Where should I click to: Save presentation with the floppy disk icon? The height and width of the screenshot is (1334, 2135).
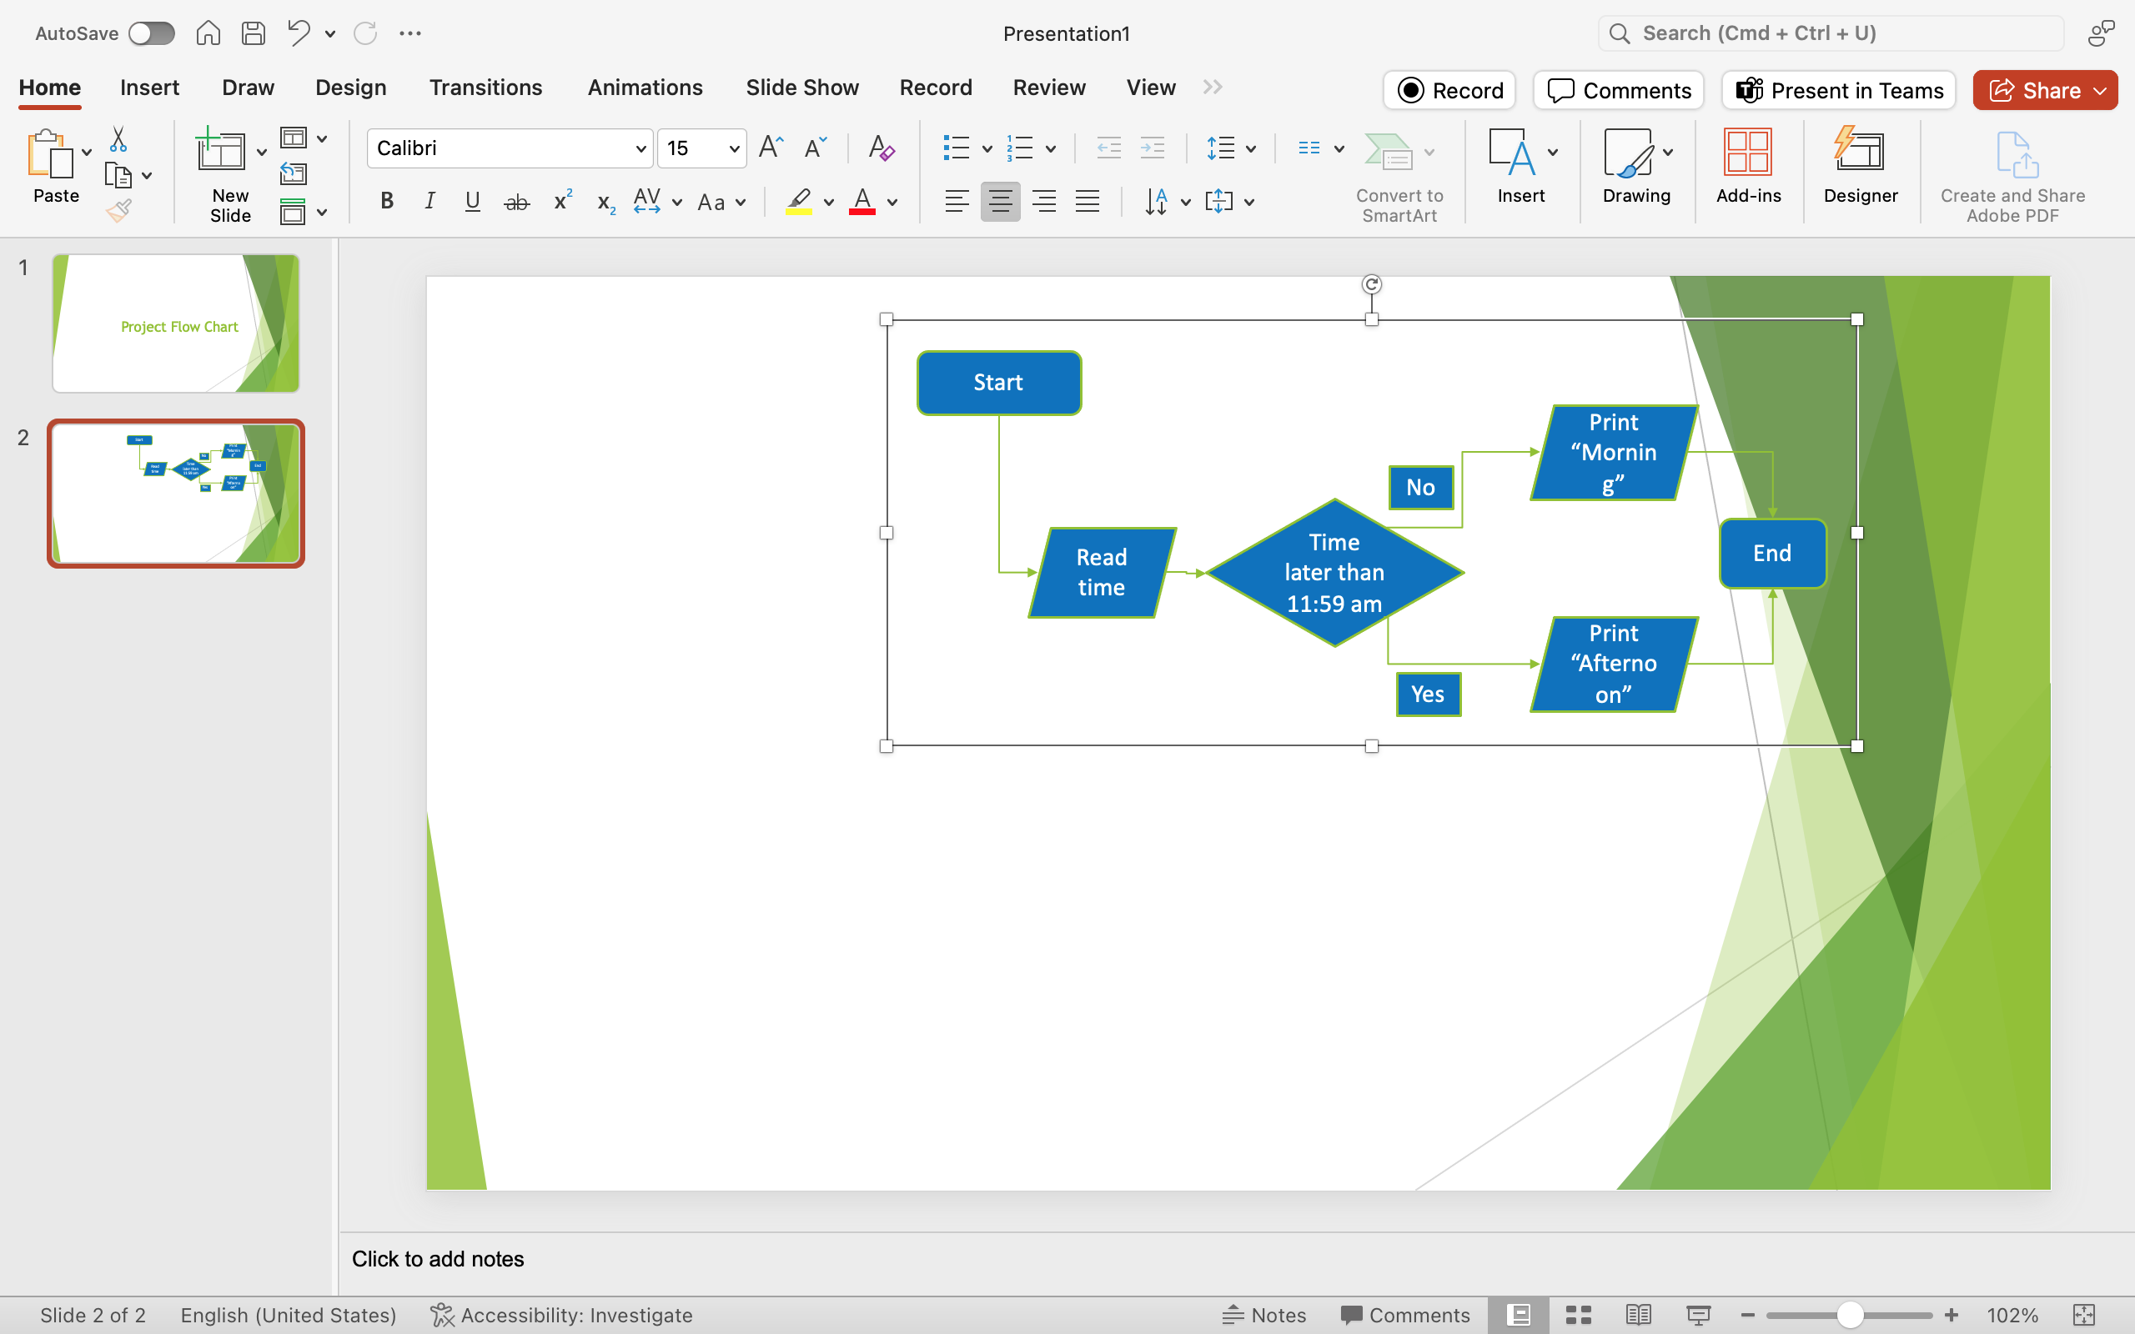pos(254,33)
